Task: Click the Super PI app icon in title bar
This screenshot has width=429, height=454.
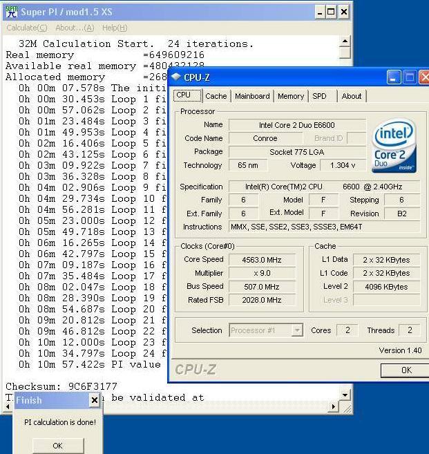Action: pos(11,12)
